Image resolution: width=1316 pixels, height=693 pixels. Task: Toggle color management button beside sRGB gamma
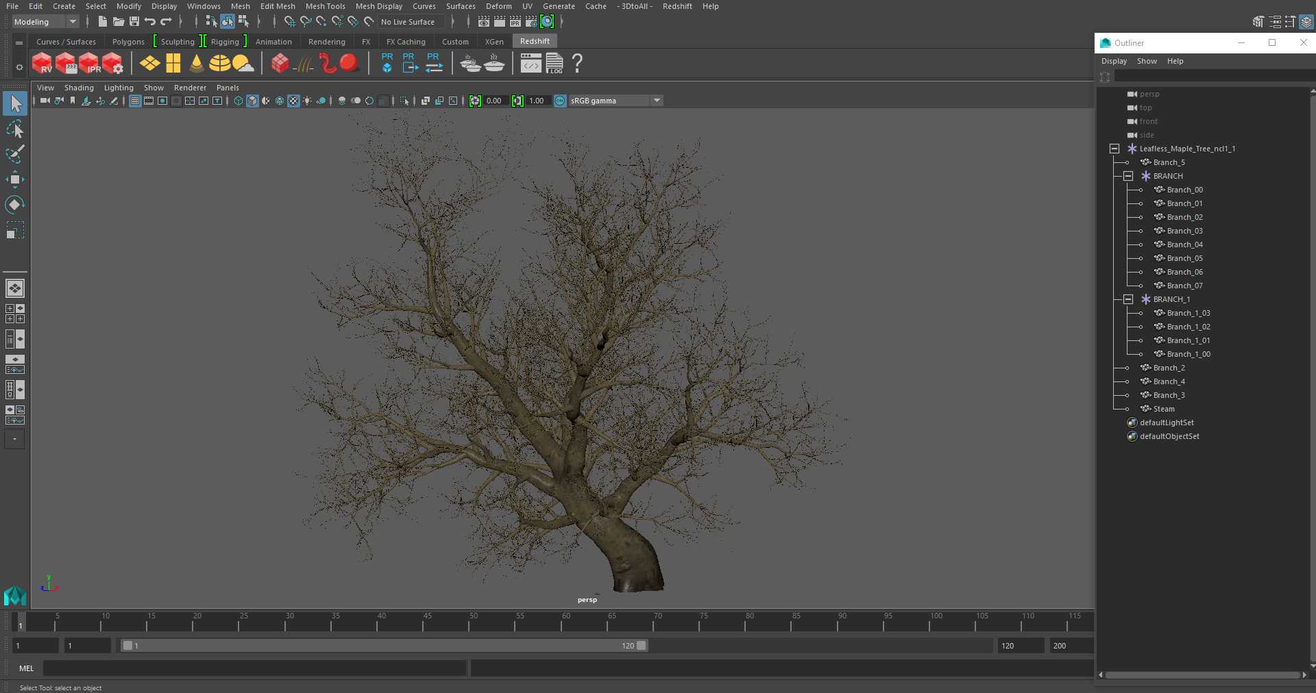[x=560, y=101]
